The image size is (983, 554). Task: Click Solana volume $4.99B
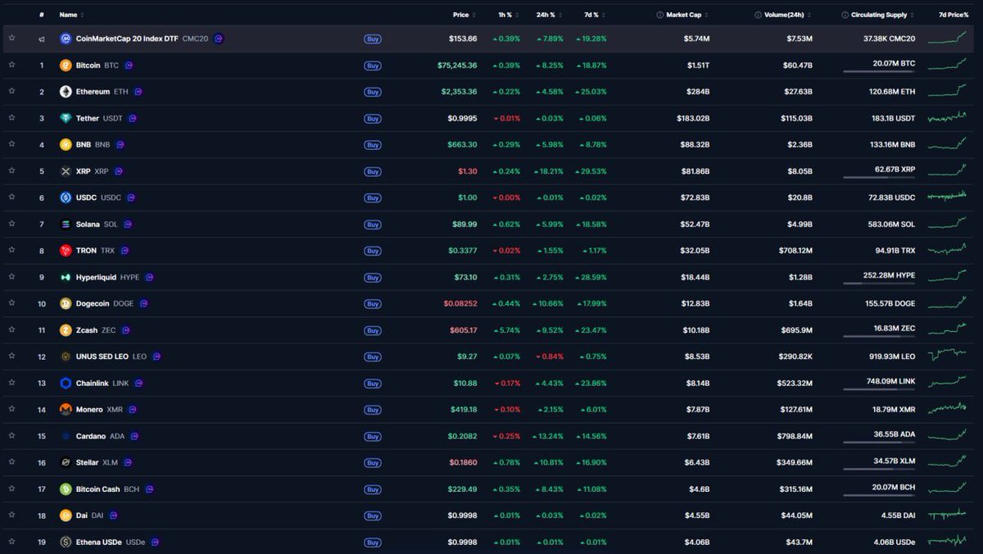798,225
